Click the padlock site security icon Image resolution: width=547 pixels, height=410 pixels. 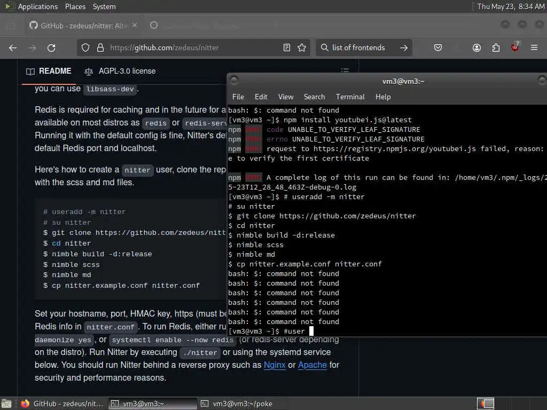[x=100, y=48]
